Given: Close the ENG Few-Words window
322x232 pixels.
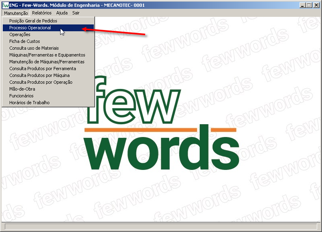Looking at the screenshot, I should 316,5.
